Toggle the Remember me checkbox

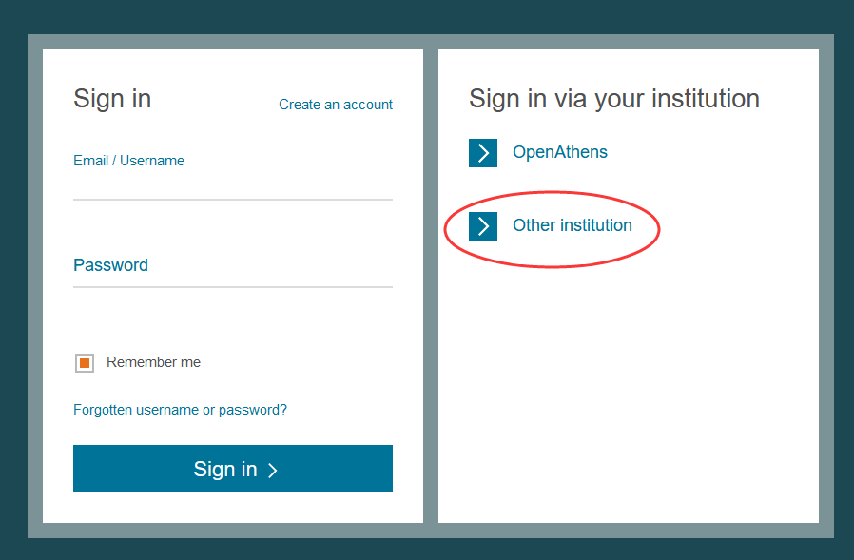(x=85, y=363)
